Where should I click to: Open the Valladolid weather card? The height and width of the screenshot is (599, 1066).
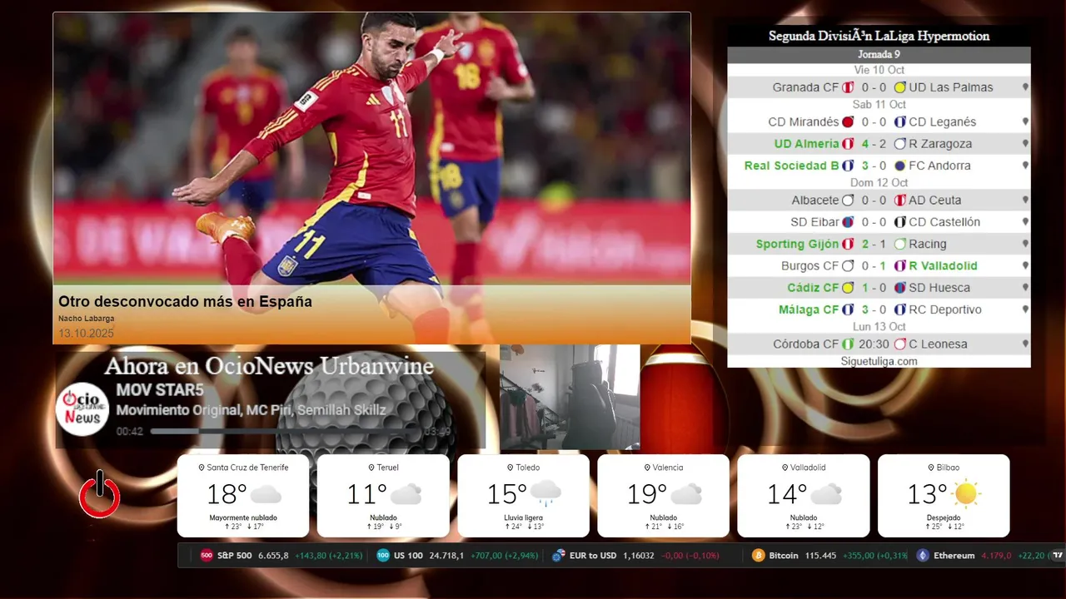(x=804, y=495)
